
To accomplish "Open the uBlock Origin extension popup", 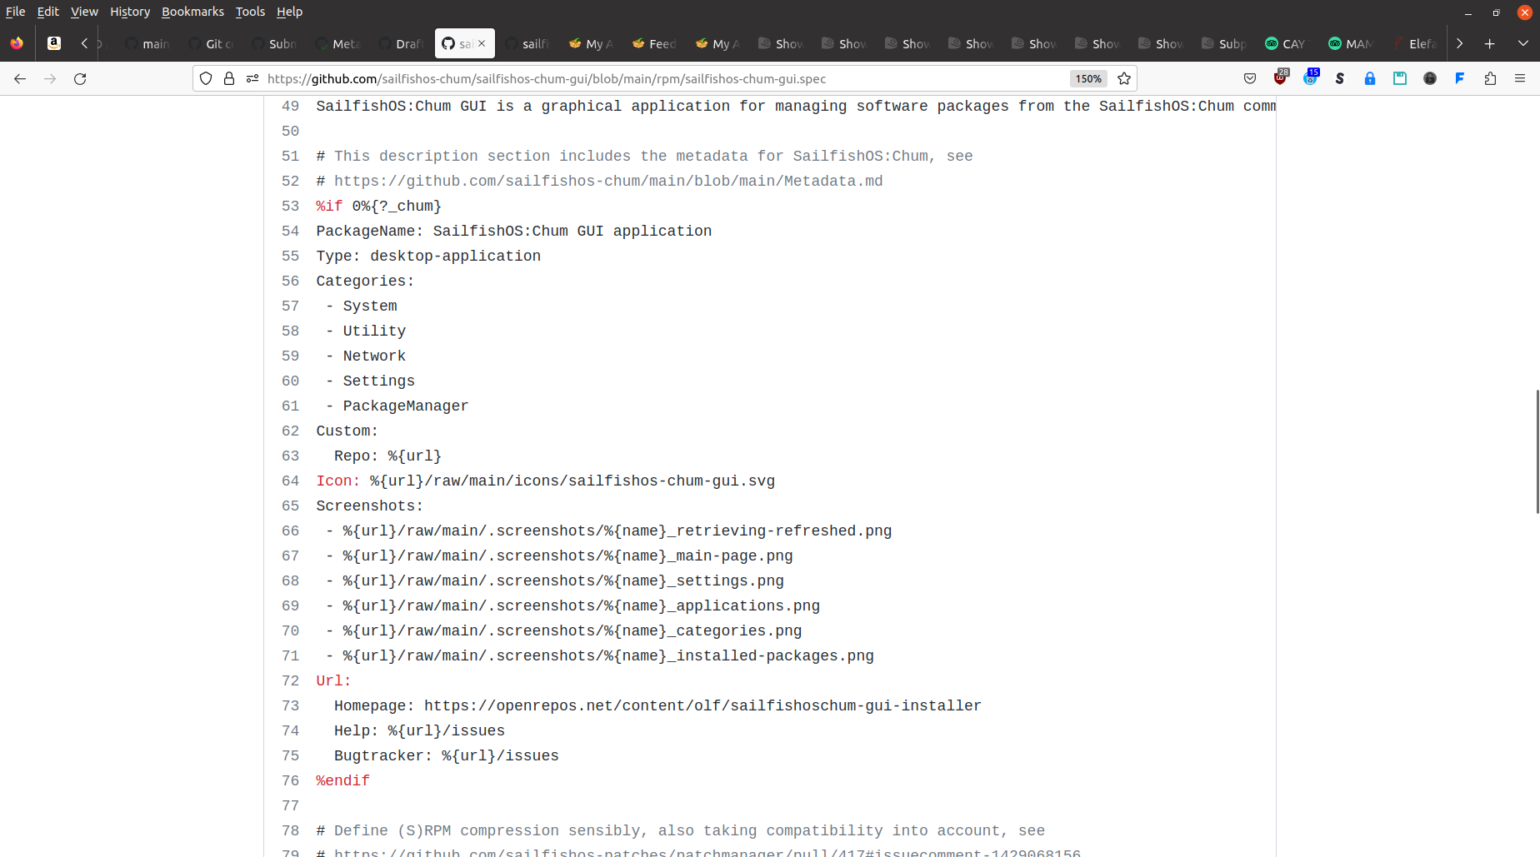I will 1281,78.
